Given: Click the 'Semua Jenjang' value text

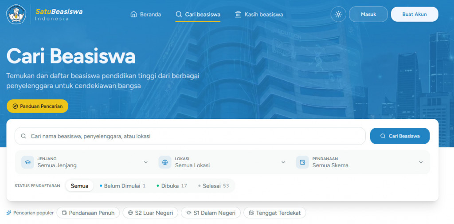Looking at the screenshot, I should 57,165.
